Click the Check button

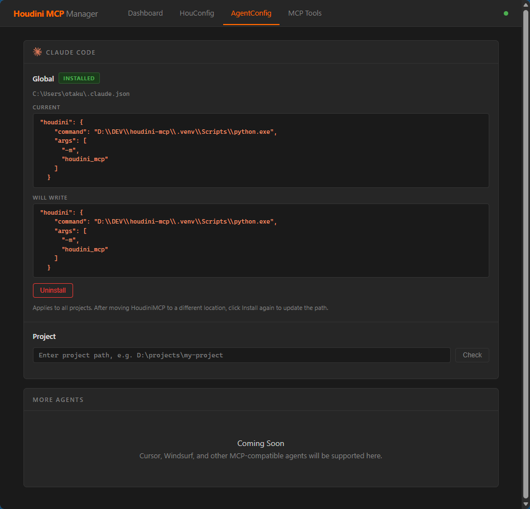(x=472, y=355)
